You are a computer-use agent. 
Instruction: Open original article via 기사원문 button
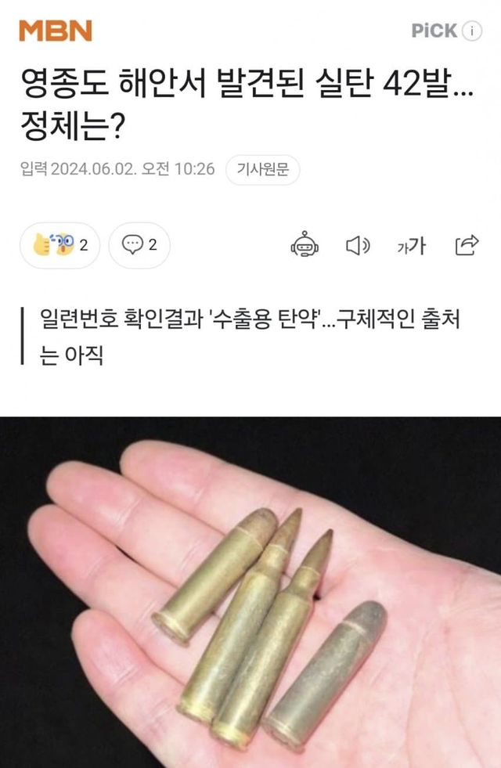pos(263,169)
